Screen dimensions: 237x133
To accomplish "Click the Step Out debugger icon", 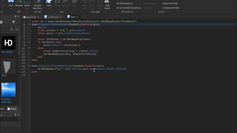I will pyautogui.click(x=100, y=1).
